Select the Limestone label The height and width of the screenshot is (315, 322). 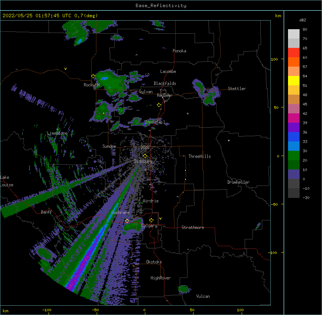click(57, 133)
